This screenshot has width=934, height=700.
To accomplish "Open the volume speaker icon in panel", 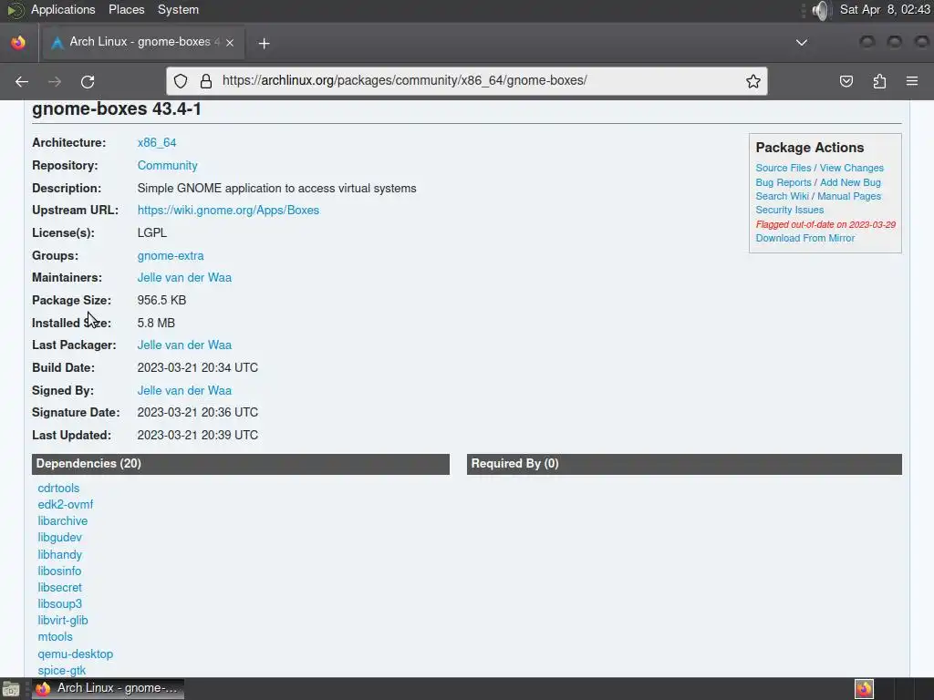I will click(x=820, y=10).
